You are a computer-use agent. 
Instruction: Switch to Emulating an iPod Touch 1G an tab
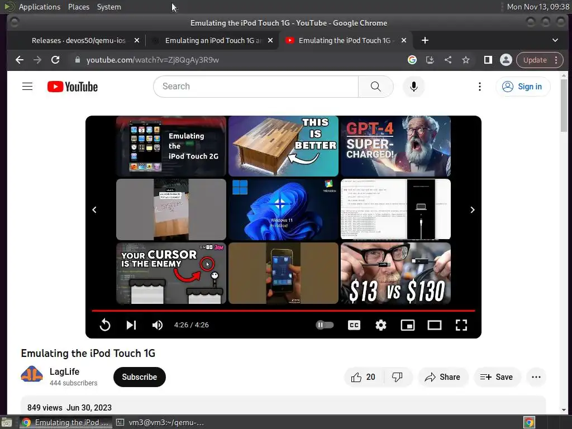[212, 40]
